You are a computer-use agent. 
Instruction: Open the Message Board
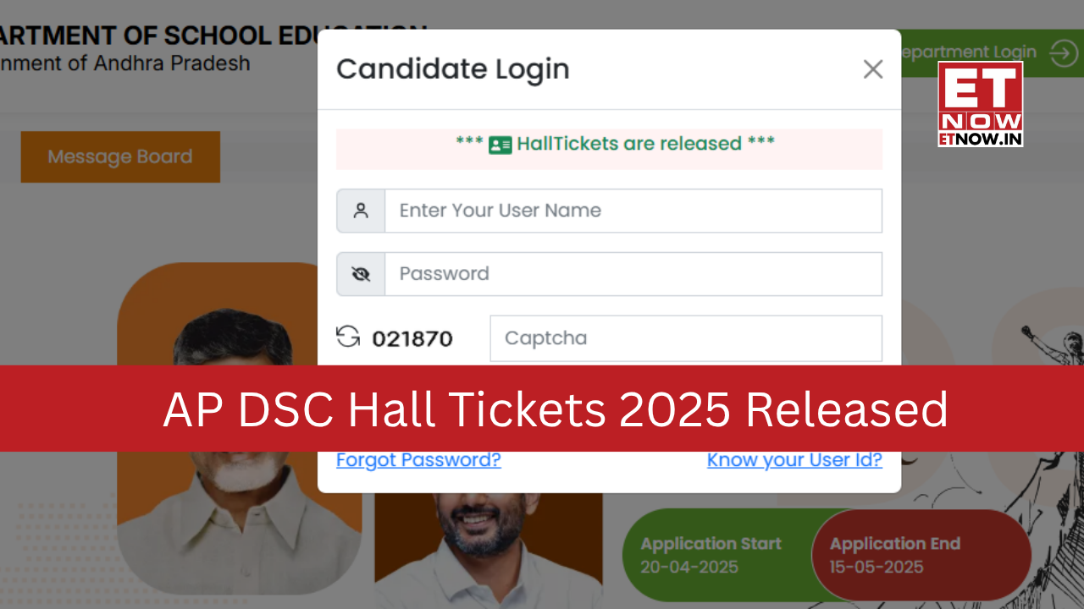(x=119, y=156)
